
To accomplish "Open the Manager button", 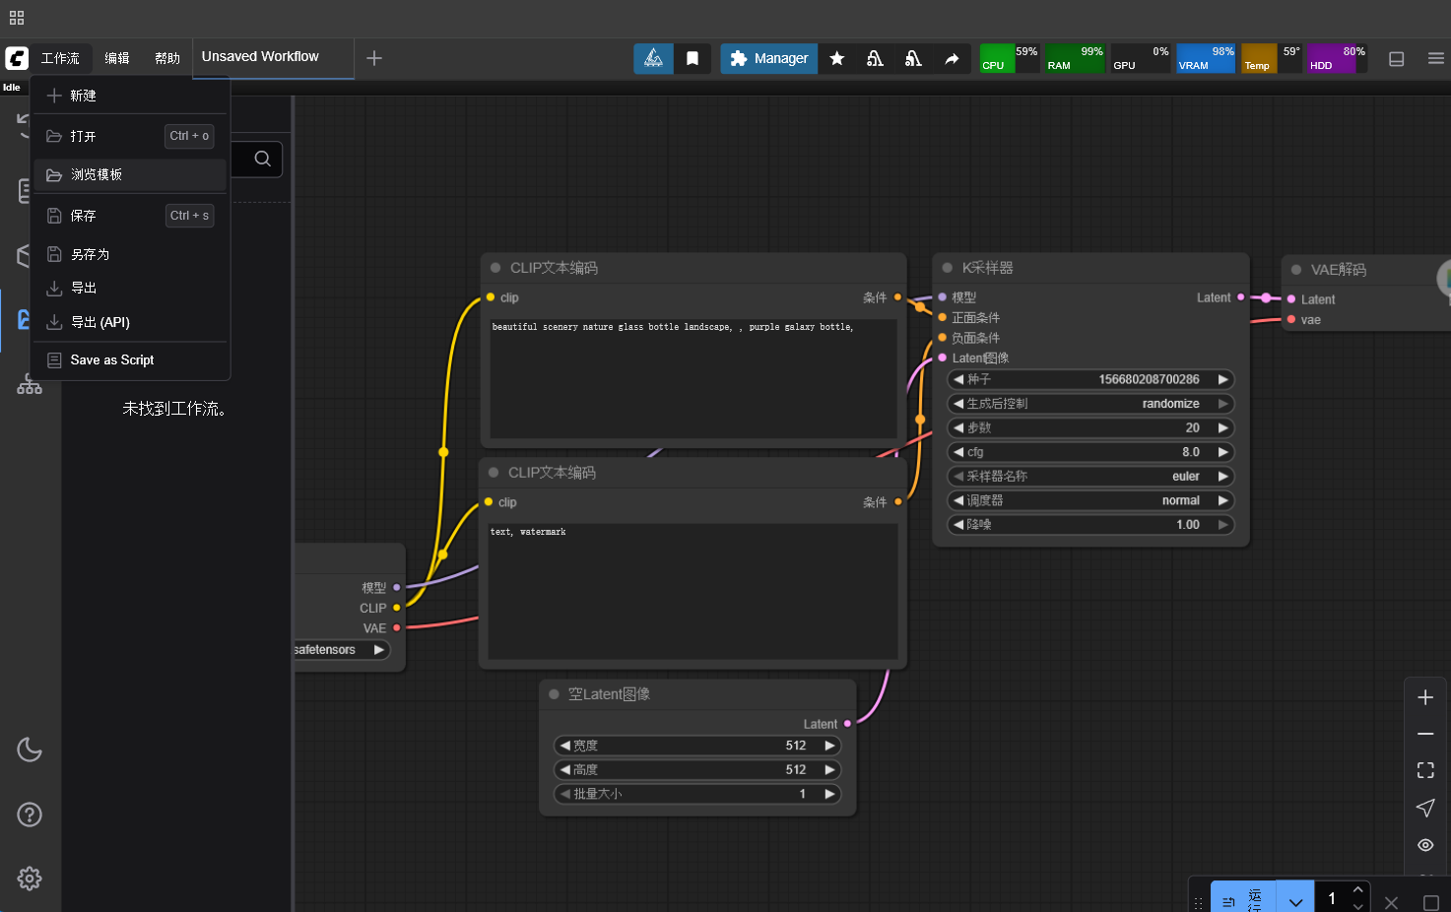I will (x=769, y=58).
